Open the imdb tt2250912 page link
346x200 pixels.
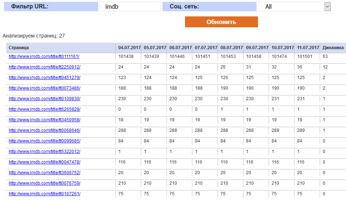point(45,67)
